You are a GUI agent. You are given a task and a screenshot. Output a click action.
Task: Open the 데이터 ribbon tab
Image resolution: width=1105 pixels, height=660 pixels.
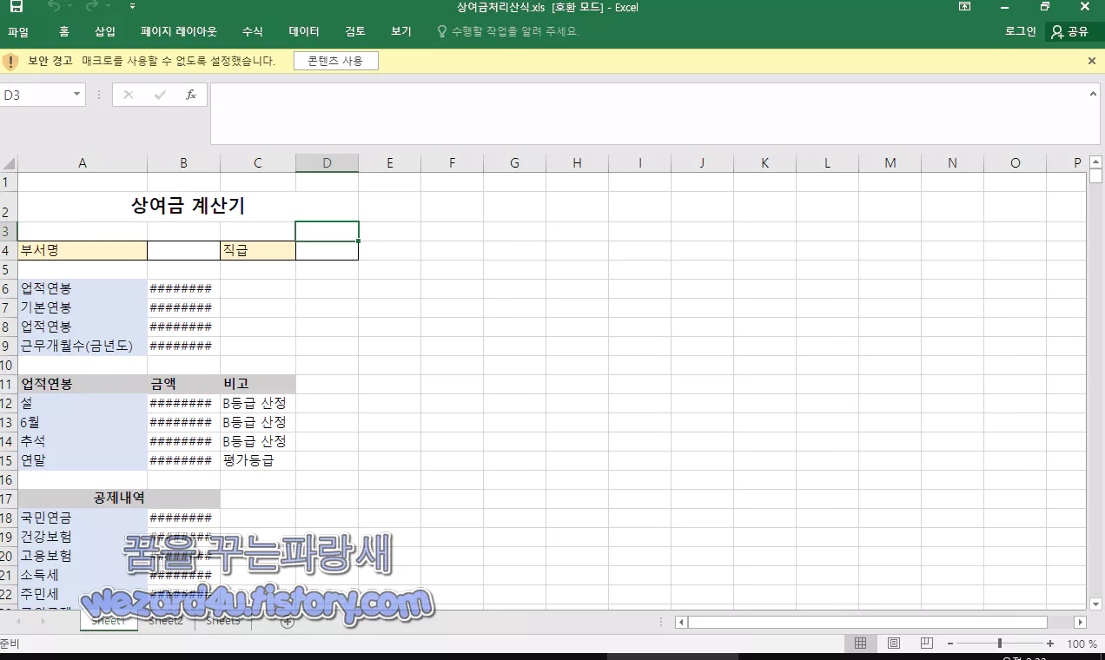(304, 31)
